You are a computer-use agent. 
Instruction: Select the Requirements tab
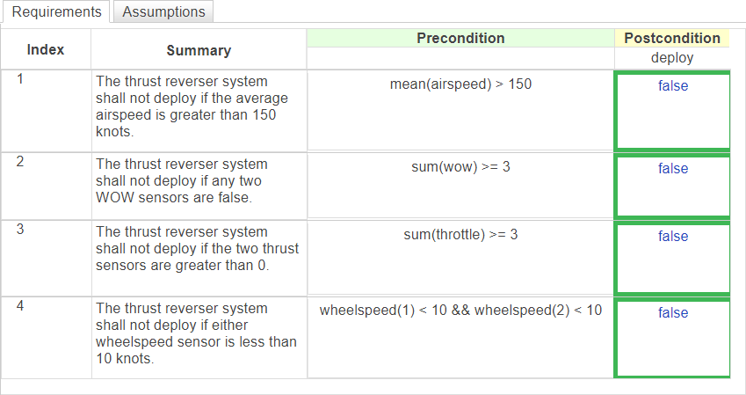coord(56,11)
